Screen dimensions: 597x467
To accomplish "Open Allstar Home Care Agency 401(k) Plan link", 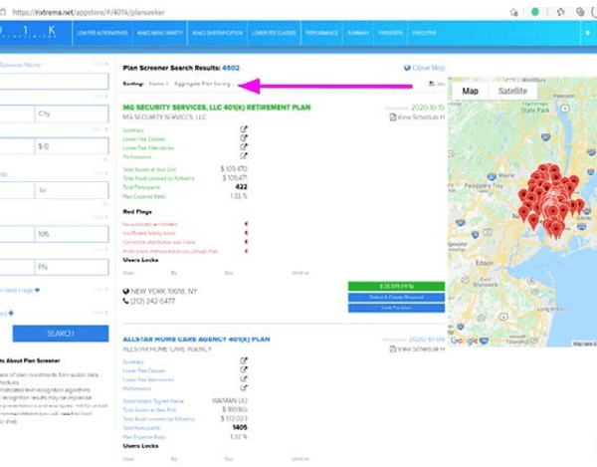I will (196, 339).
